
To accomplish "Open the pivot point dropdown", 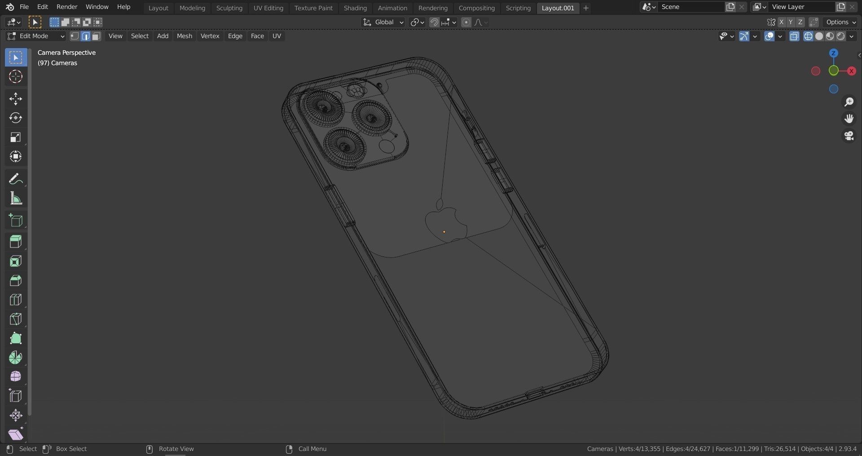I will (417, 22).
